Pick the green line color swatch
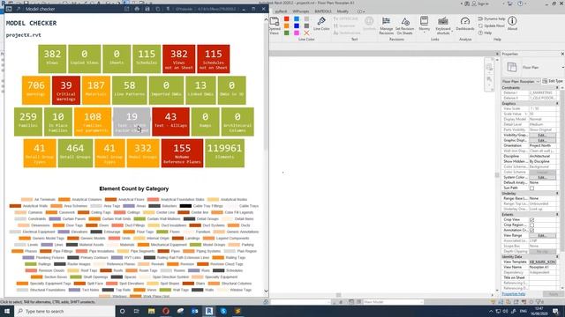Screen dimensions: 565x317 [x=286, y=33]
